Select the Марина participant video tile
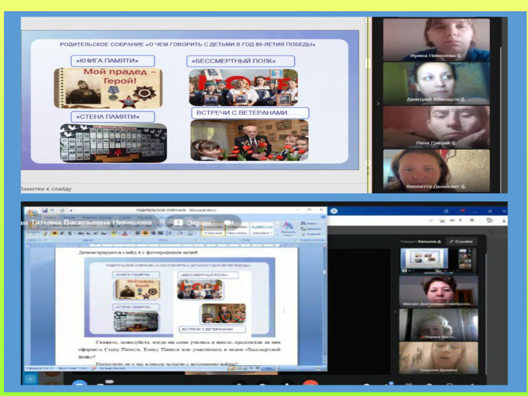This screenshot has width=528, height=396. [x=438, y=325]
